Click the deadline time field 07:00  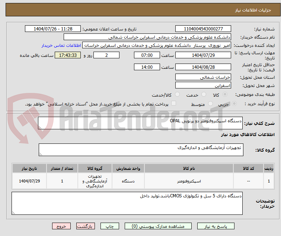147,55
